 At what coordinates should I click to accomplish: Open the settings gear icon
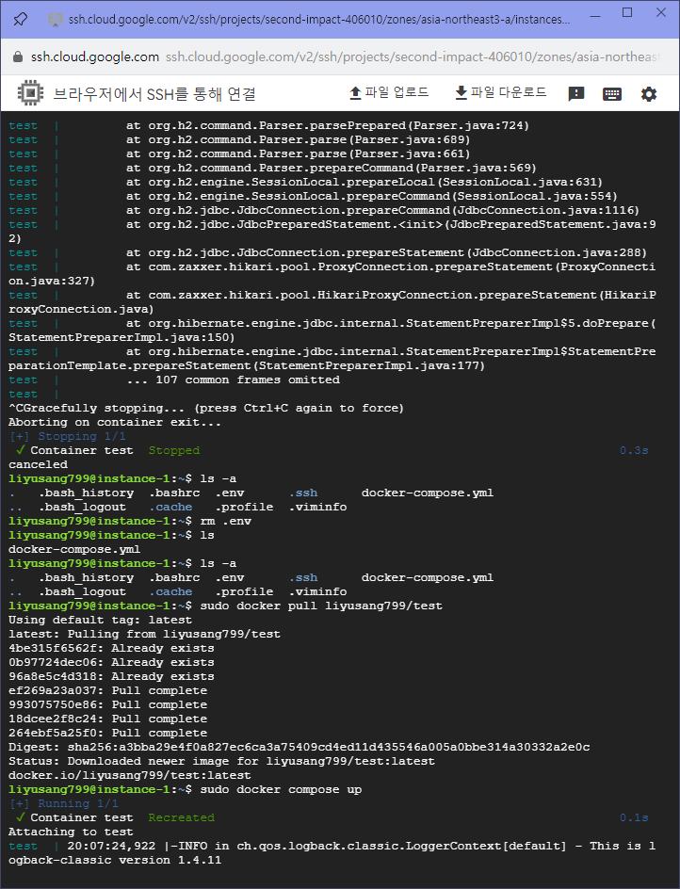tap(649, 94)
